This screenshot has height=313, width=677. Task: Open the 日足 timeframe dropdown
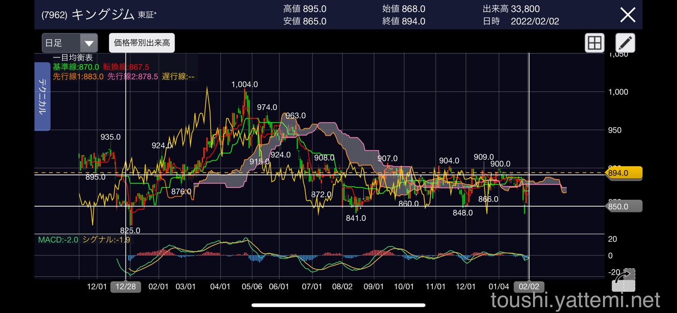pyautogui.click(x=70, y=43)
